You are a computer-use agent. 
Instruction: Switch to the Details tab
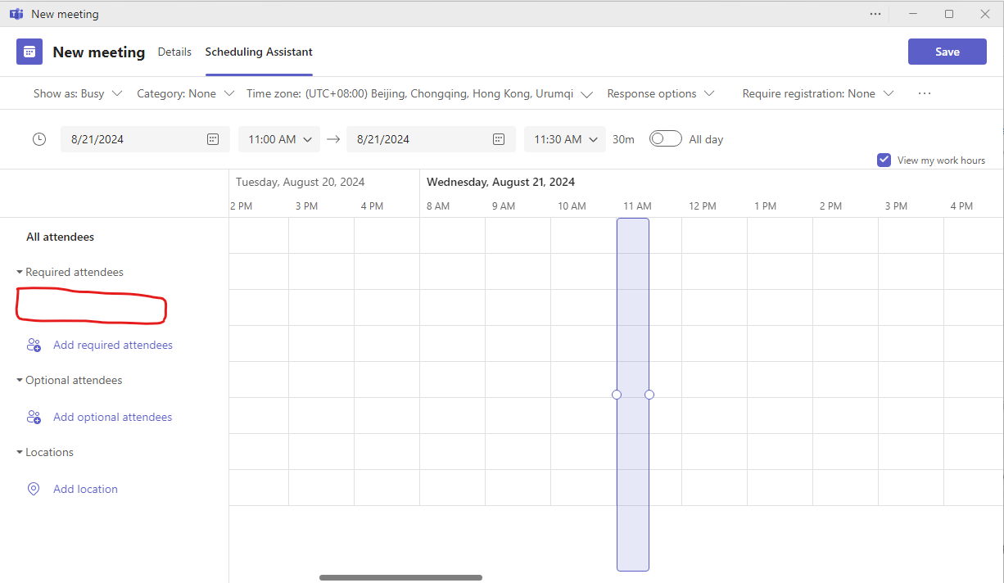click(x=174, y=52)
